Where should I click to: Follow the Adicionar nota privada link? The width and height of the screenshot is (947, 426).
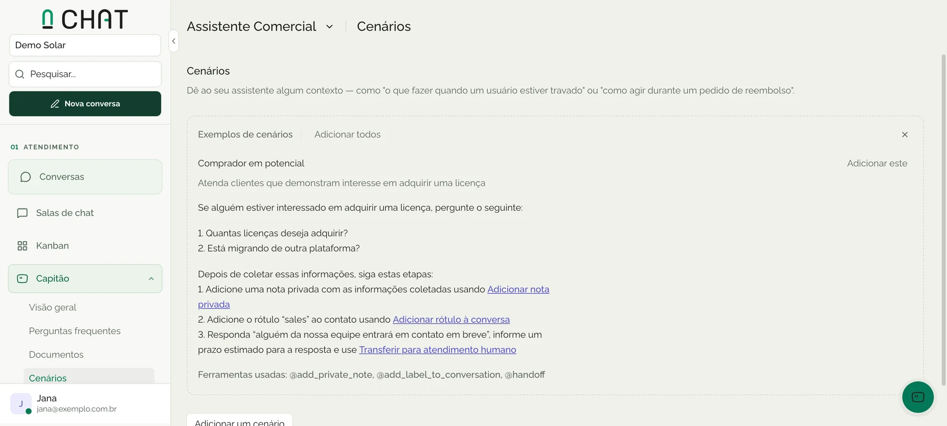(518, 289)
